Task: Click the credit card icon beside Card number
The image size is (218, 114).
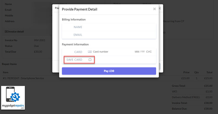Action: [x=90, y=52]
